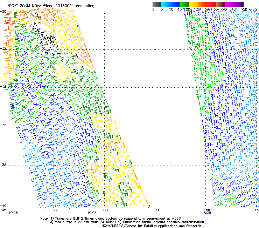Click the '-36' latitude label

3,125
